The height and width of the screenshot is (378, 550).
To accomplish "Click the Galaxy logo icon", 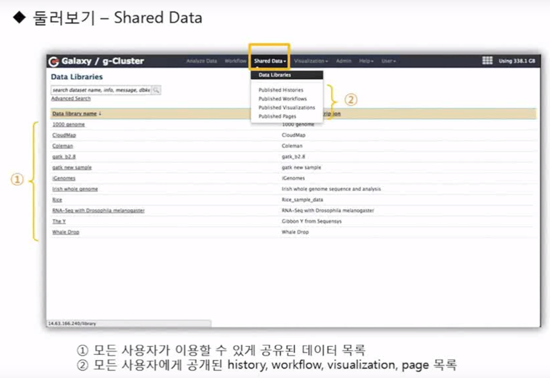I will click(54, 61).
